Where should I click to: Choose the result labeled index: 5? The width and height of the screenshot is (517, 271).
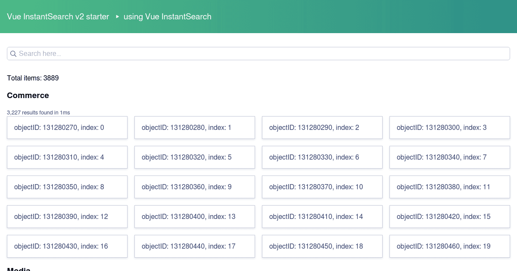(x=195, y=157)
